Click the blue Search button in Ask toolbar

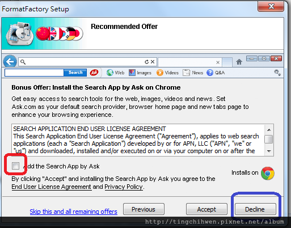(75, 73)
